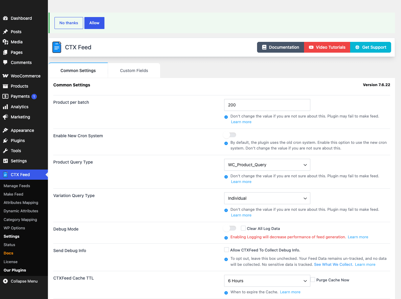The width and height of the screenshot is (401, 299).
Task: Click Learn more under Variation Query Type
Action: coord(241,215)
